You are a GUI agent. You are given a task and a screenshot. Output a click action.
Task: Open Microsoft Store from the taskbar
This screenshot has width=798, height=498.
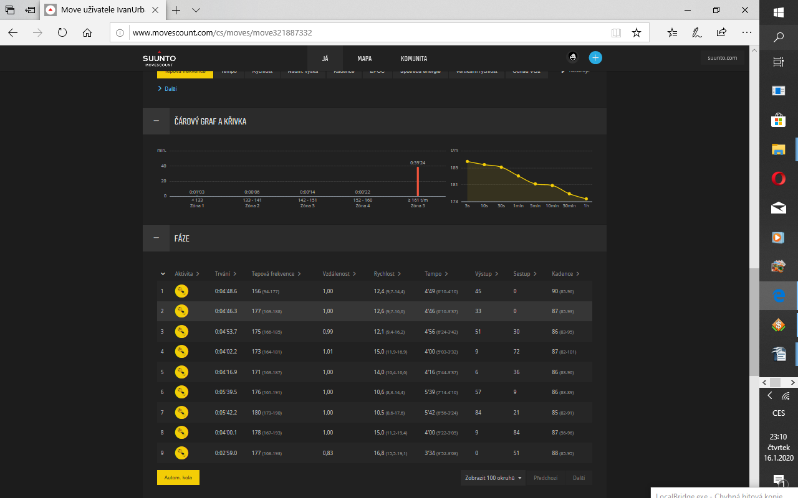point(778,120)
